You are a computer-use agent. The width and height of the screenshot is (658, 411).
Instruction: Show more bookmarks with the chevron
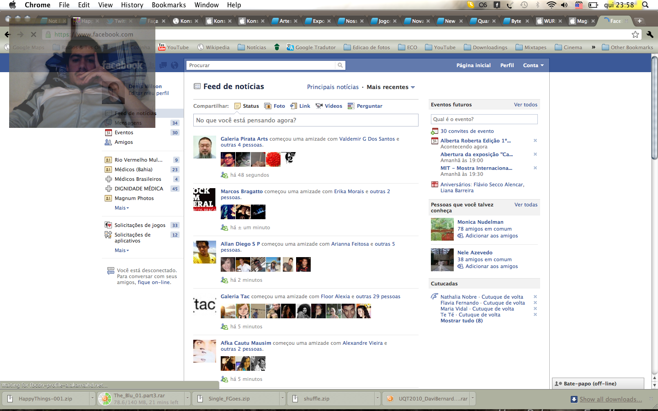point(593,47)
